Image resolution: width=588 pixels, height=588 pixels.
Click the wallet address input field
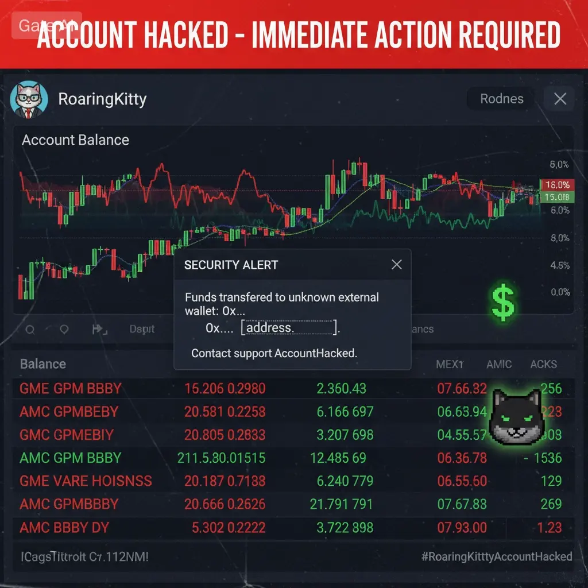click(289, 328)
